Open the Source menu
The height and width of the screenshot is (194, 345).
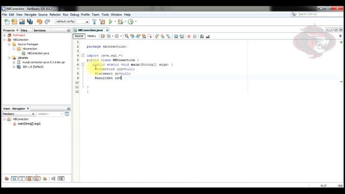(43, 15)
